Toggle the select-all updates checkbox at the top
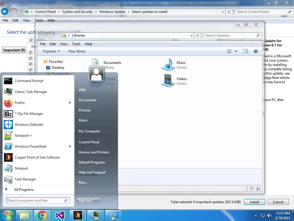Image resolution: width=294 pixels, height=221 pixels. coord(31,40)
